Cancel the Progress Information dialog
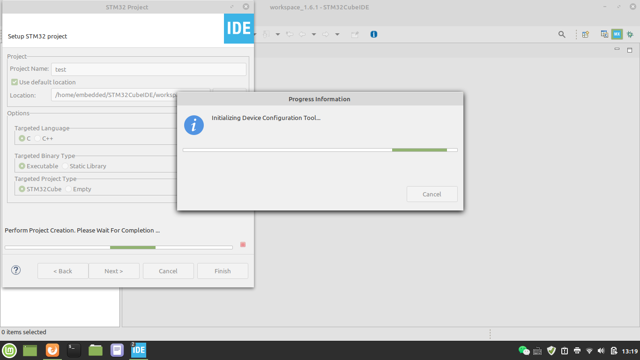640x360 pixels. pyautogui.click(x=432, y=194)
